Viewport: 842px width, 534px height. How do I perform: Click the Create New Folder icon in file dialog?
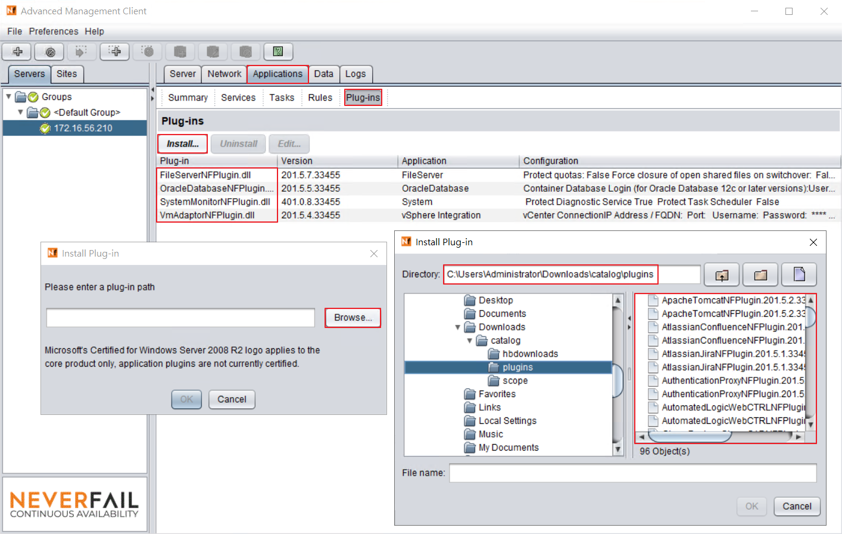pyautogui.click(x=760, y=275)
